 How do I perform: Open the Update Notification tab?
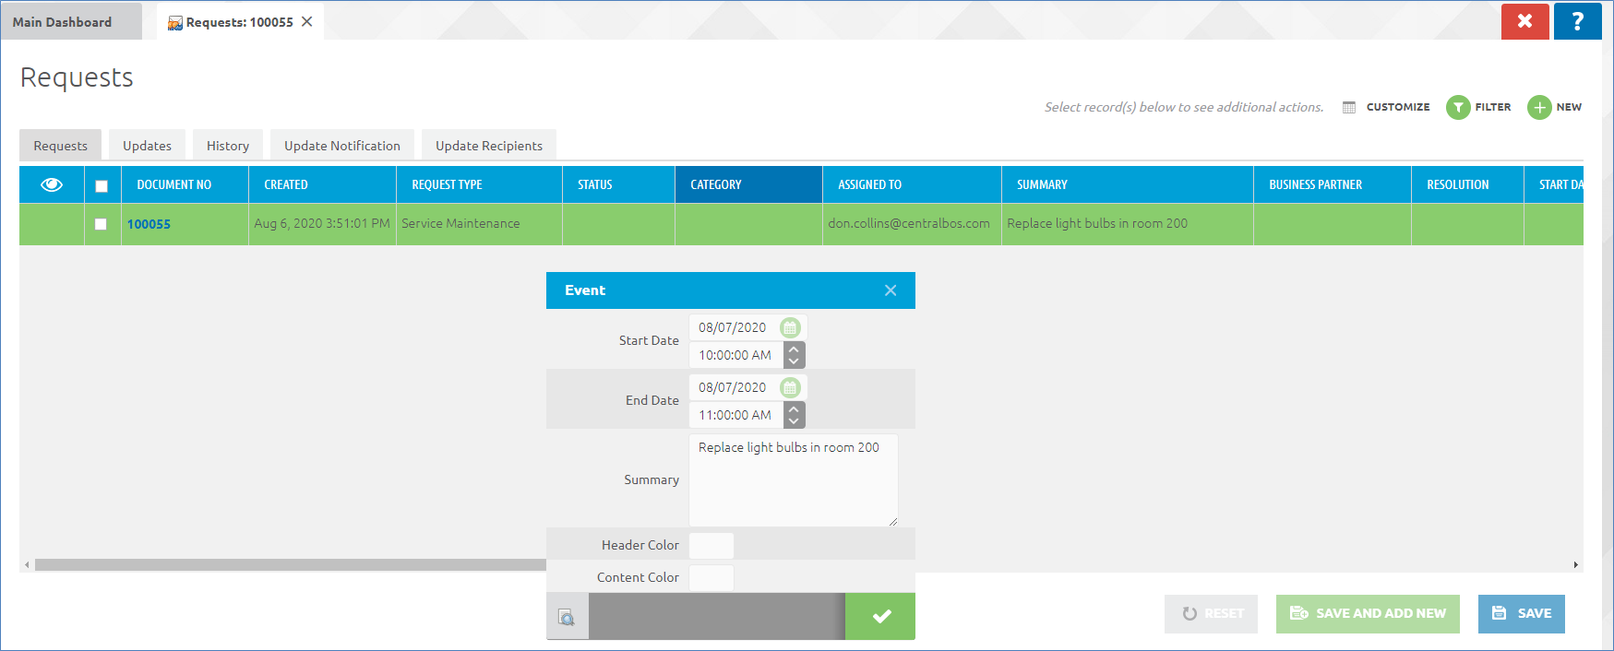[342, 146]
